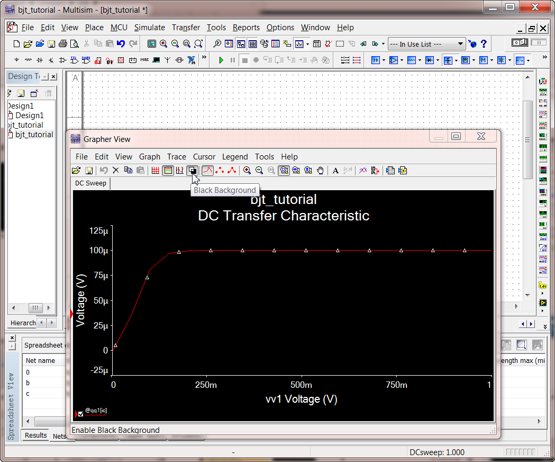Place Diode icon in components toolbar

40,60
